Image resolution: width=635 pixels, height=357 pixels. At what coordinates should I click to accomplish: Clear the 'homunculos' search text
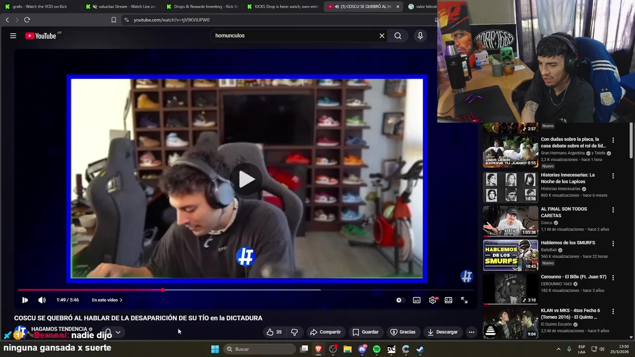[382, 36]
